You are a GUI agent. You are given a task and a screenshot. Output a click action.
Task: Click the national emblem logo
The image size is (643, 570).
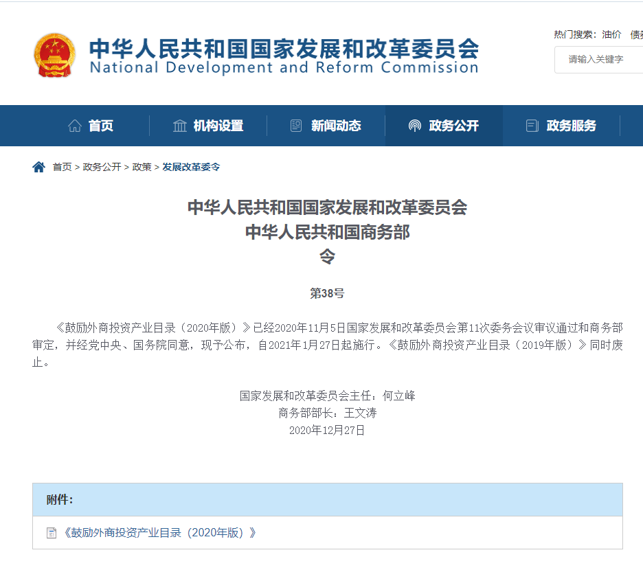pyautogui.click(x=56, y=56)
